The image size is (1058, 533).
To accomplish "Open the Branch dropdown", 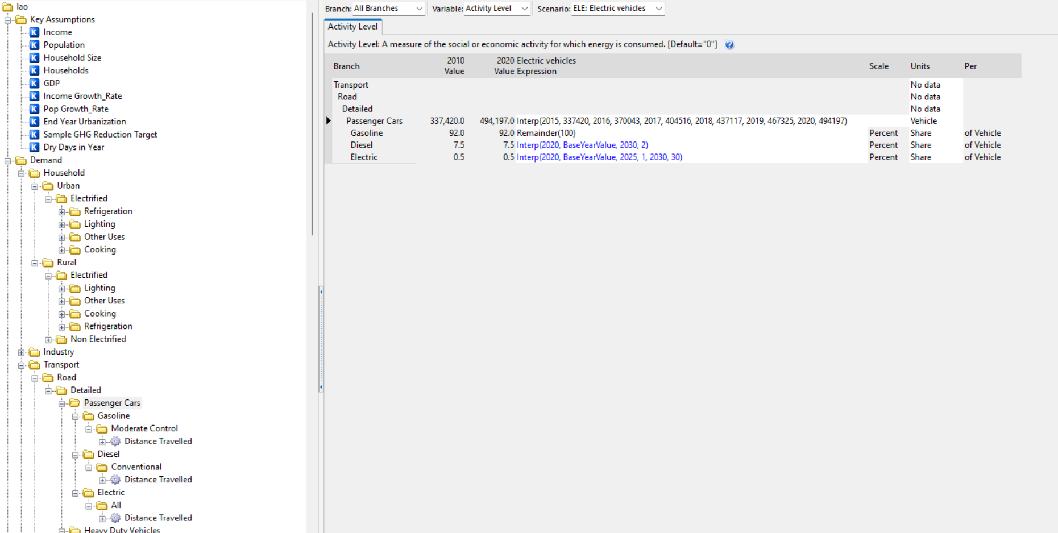I will click(x=419, y=9).
